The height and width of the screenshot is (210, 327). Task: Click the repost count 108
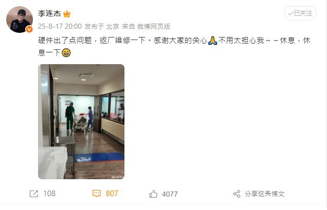point(49,194)
